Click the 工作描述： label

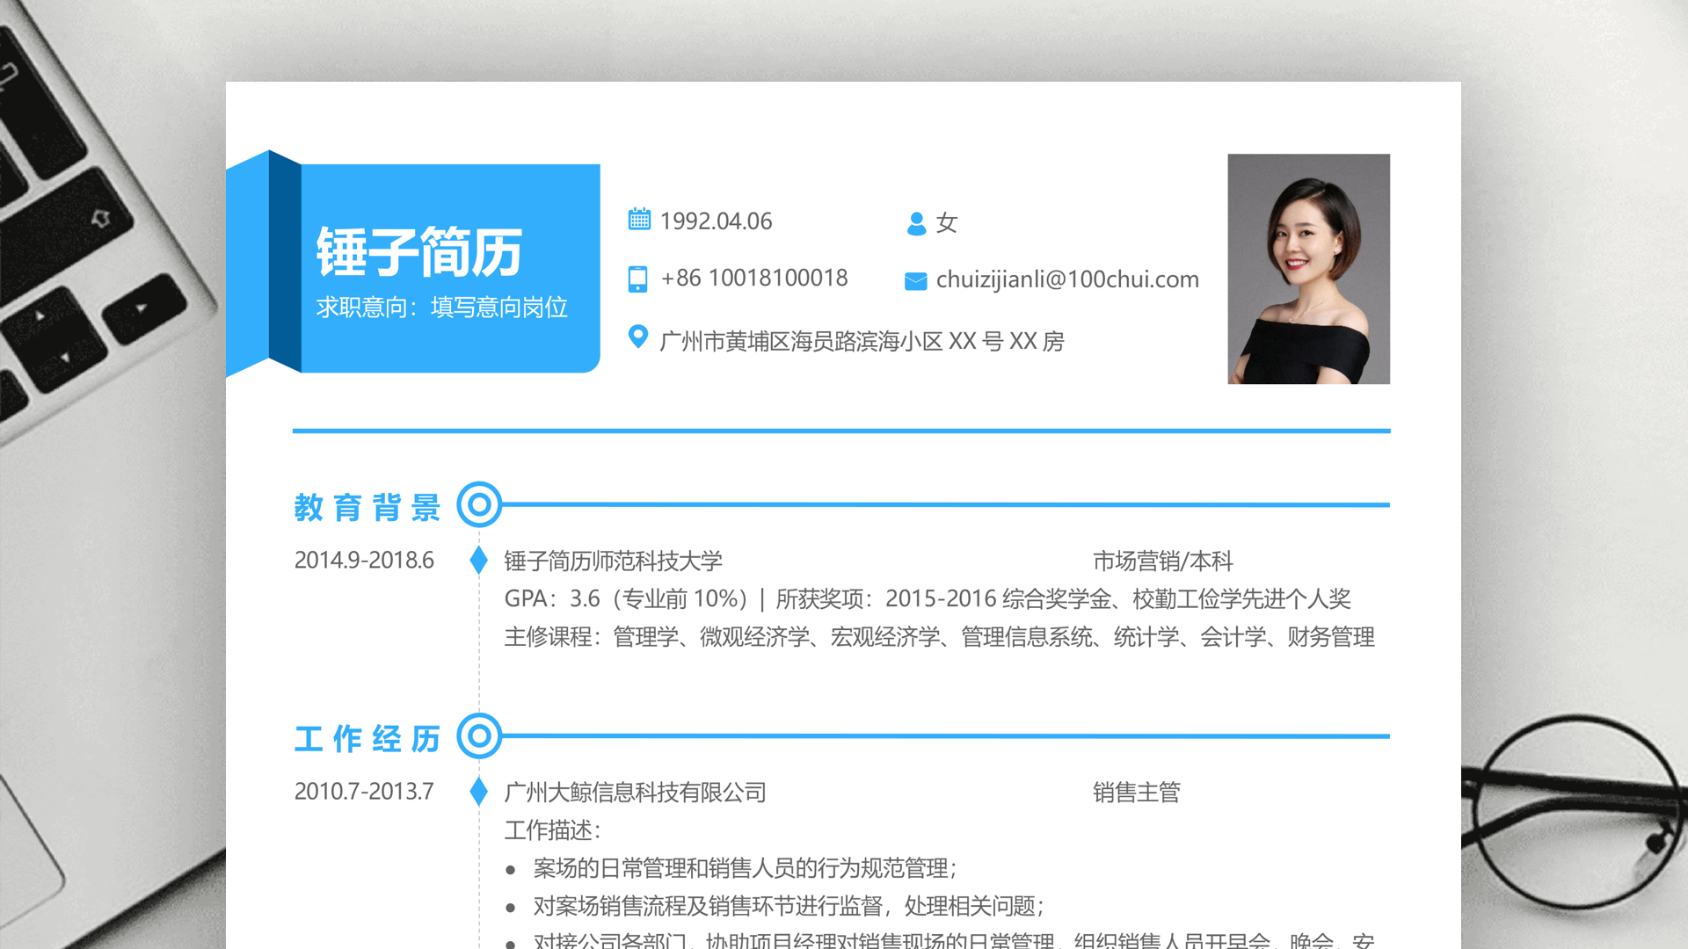tap(553, 830)
